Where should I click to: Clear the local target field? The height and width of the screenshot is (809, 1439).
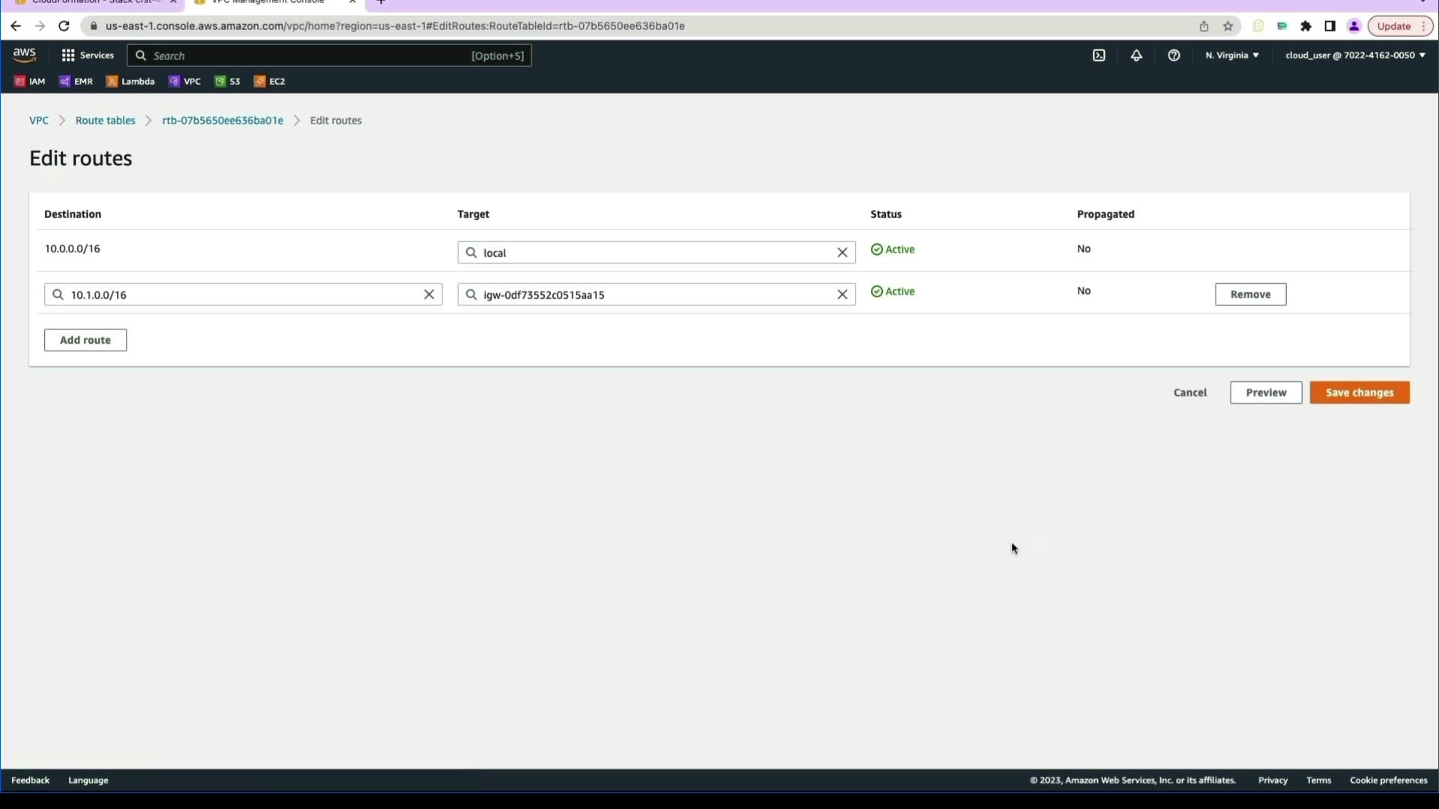pyautogui.click(x=842, y=252)
